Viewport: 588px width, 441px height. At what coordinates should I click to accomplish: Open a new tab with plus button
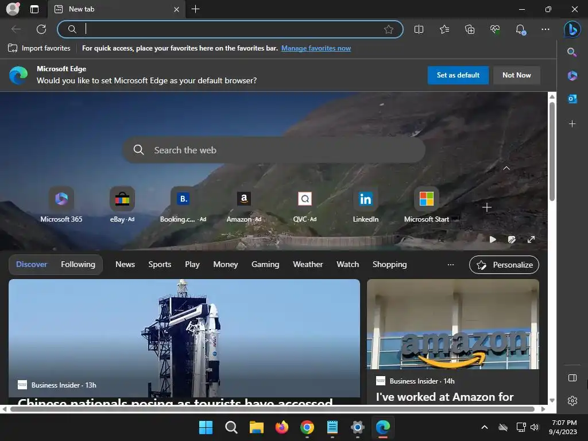coord(195,9)
